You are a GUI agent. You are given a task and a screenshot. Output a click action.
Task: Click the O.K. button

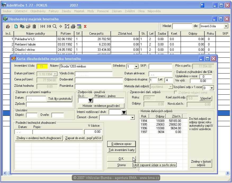(121, 159)
